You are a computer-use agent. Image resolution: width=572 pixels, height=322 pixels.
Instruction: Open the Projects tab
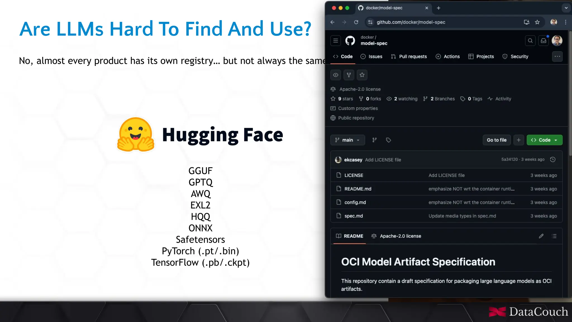coord(481,56)
